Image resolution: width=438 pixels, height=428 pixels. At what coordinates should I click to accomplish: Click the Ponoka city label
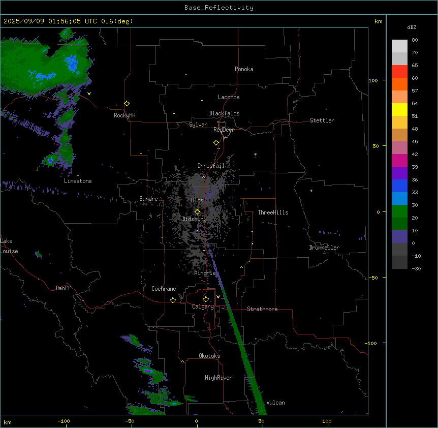tap(244, 69)
